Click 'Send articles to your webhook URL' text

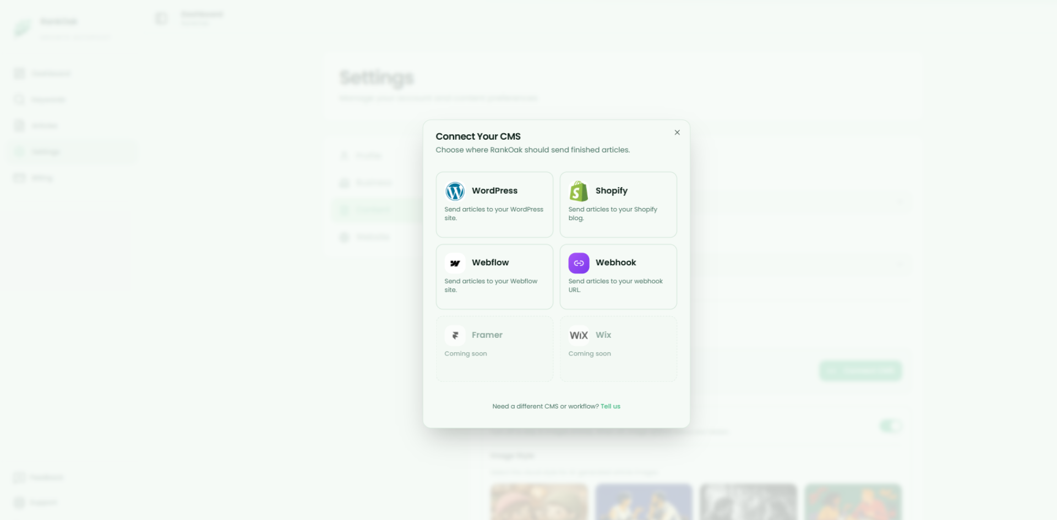615,285
